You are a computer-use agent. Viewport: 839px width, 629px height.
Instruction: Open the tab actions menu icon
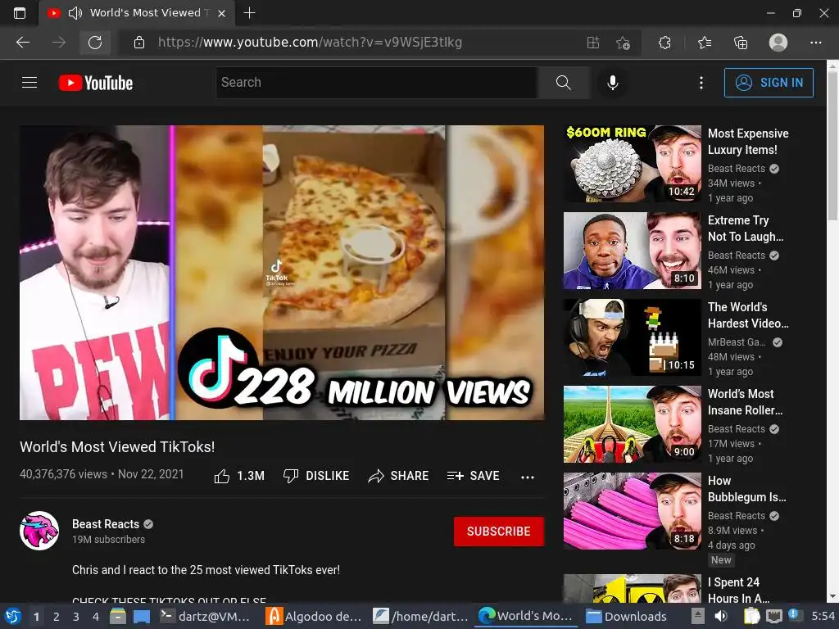[20, 13]
